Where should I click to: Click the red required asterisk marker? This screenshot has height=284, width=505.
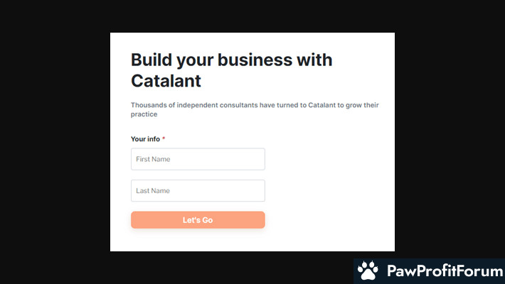tap(164, 138)
